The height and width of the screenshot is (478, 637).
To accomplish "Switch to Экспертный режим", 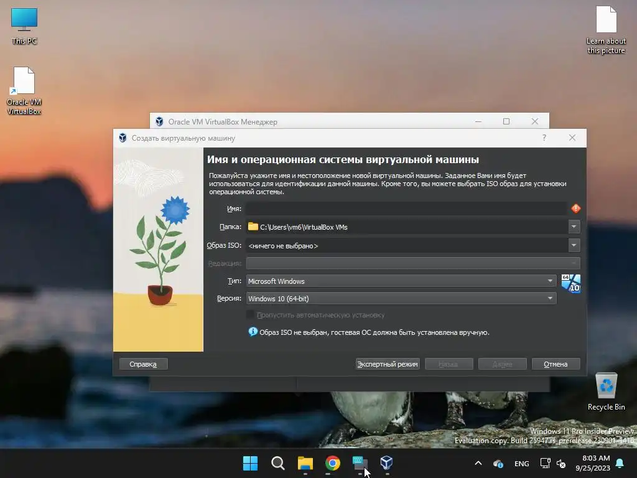I will [x=387, y=363].
